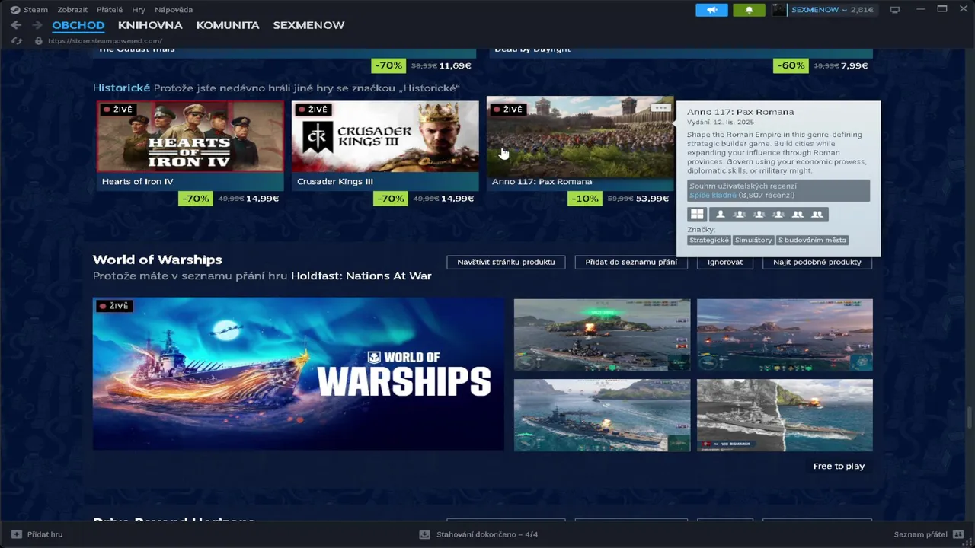Viewport: 975px width, 548px height.
Task: Open the Přátelé menu
Action: 110,10
